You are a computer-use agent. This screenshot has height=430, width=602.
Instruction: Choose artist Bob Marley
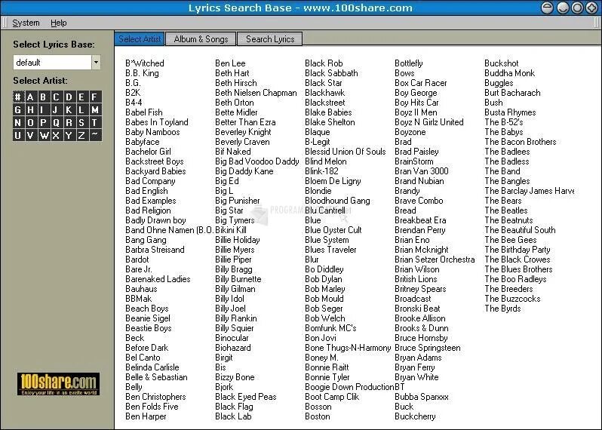[x=325, y=289]
